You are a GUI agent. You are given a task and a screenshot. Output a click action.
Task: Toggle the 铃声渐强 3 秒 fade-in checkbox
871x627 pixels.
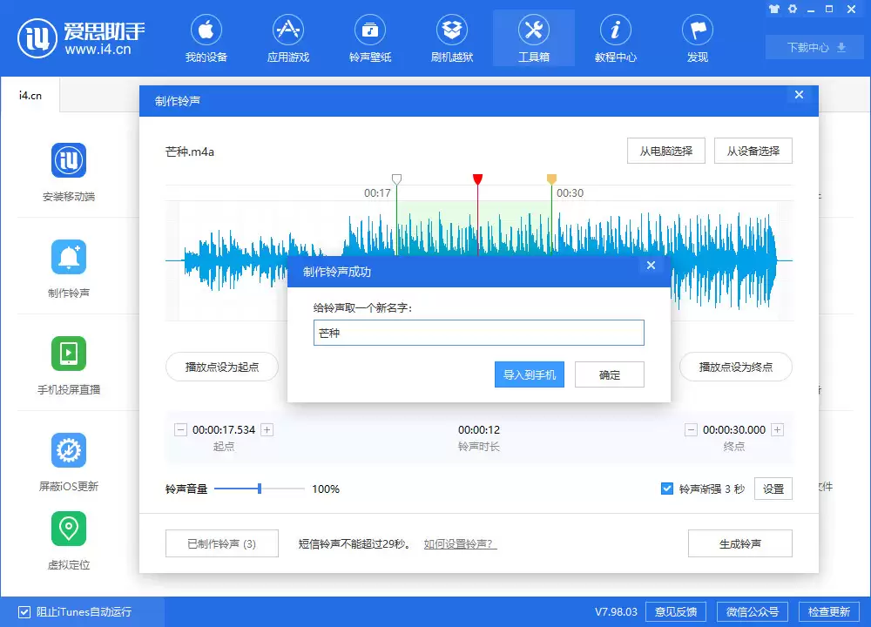coord(667,489)
